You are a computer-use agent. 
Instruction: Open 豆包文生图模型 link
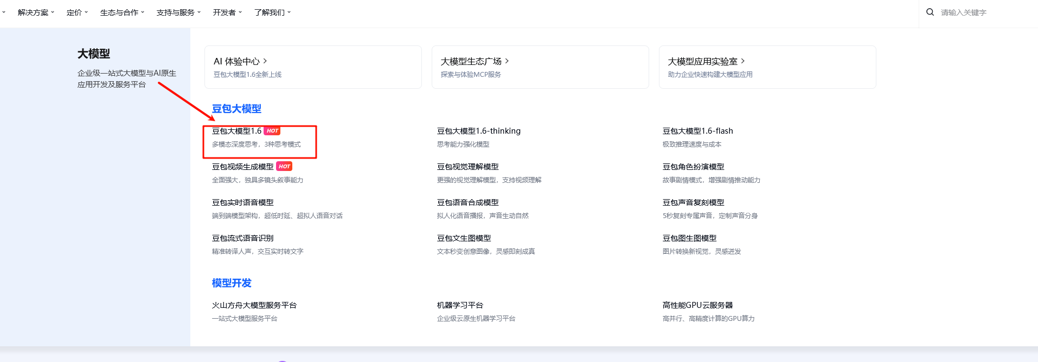(464, 238)
